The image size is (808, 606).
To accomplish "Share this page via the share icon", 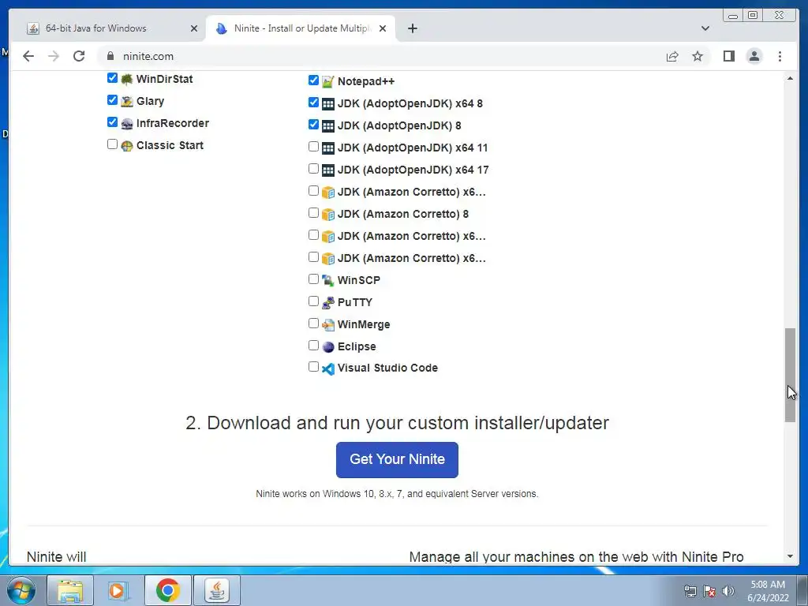I will (672, 56).
